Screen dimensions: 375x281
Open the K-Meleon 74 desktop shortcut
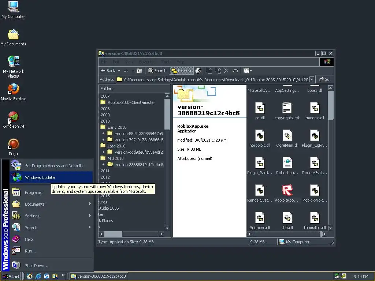[13, 120]
